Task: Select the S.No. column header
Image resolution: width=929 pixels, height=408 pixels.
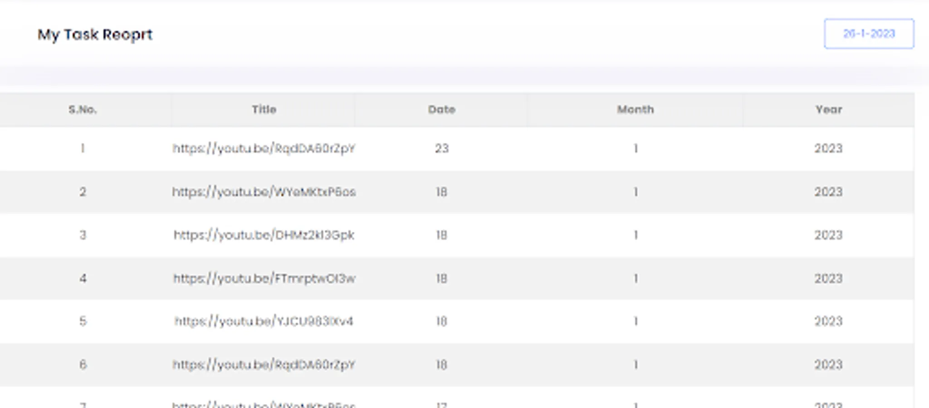Action: tap(83, 109)
